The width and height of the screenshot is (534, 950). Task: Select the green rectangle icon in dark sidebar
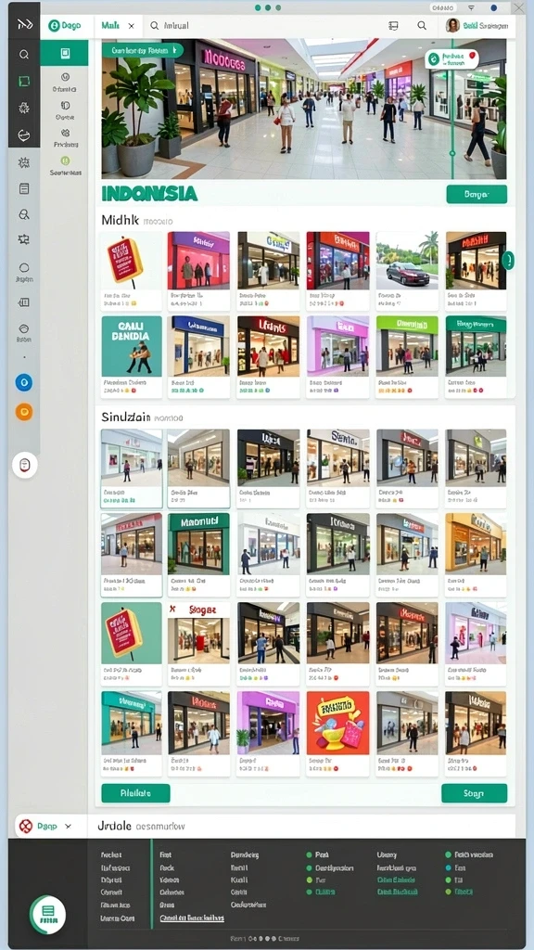coord(24,82)
